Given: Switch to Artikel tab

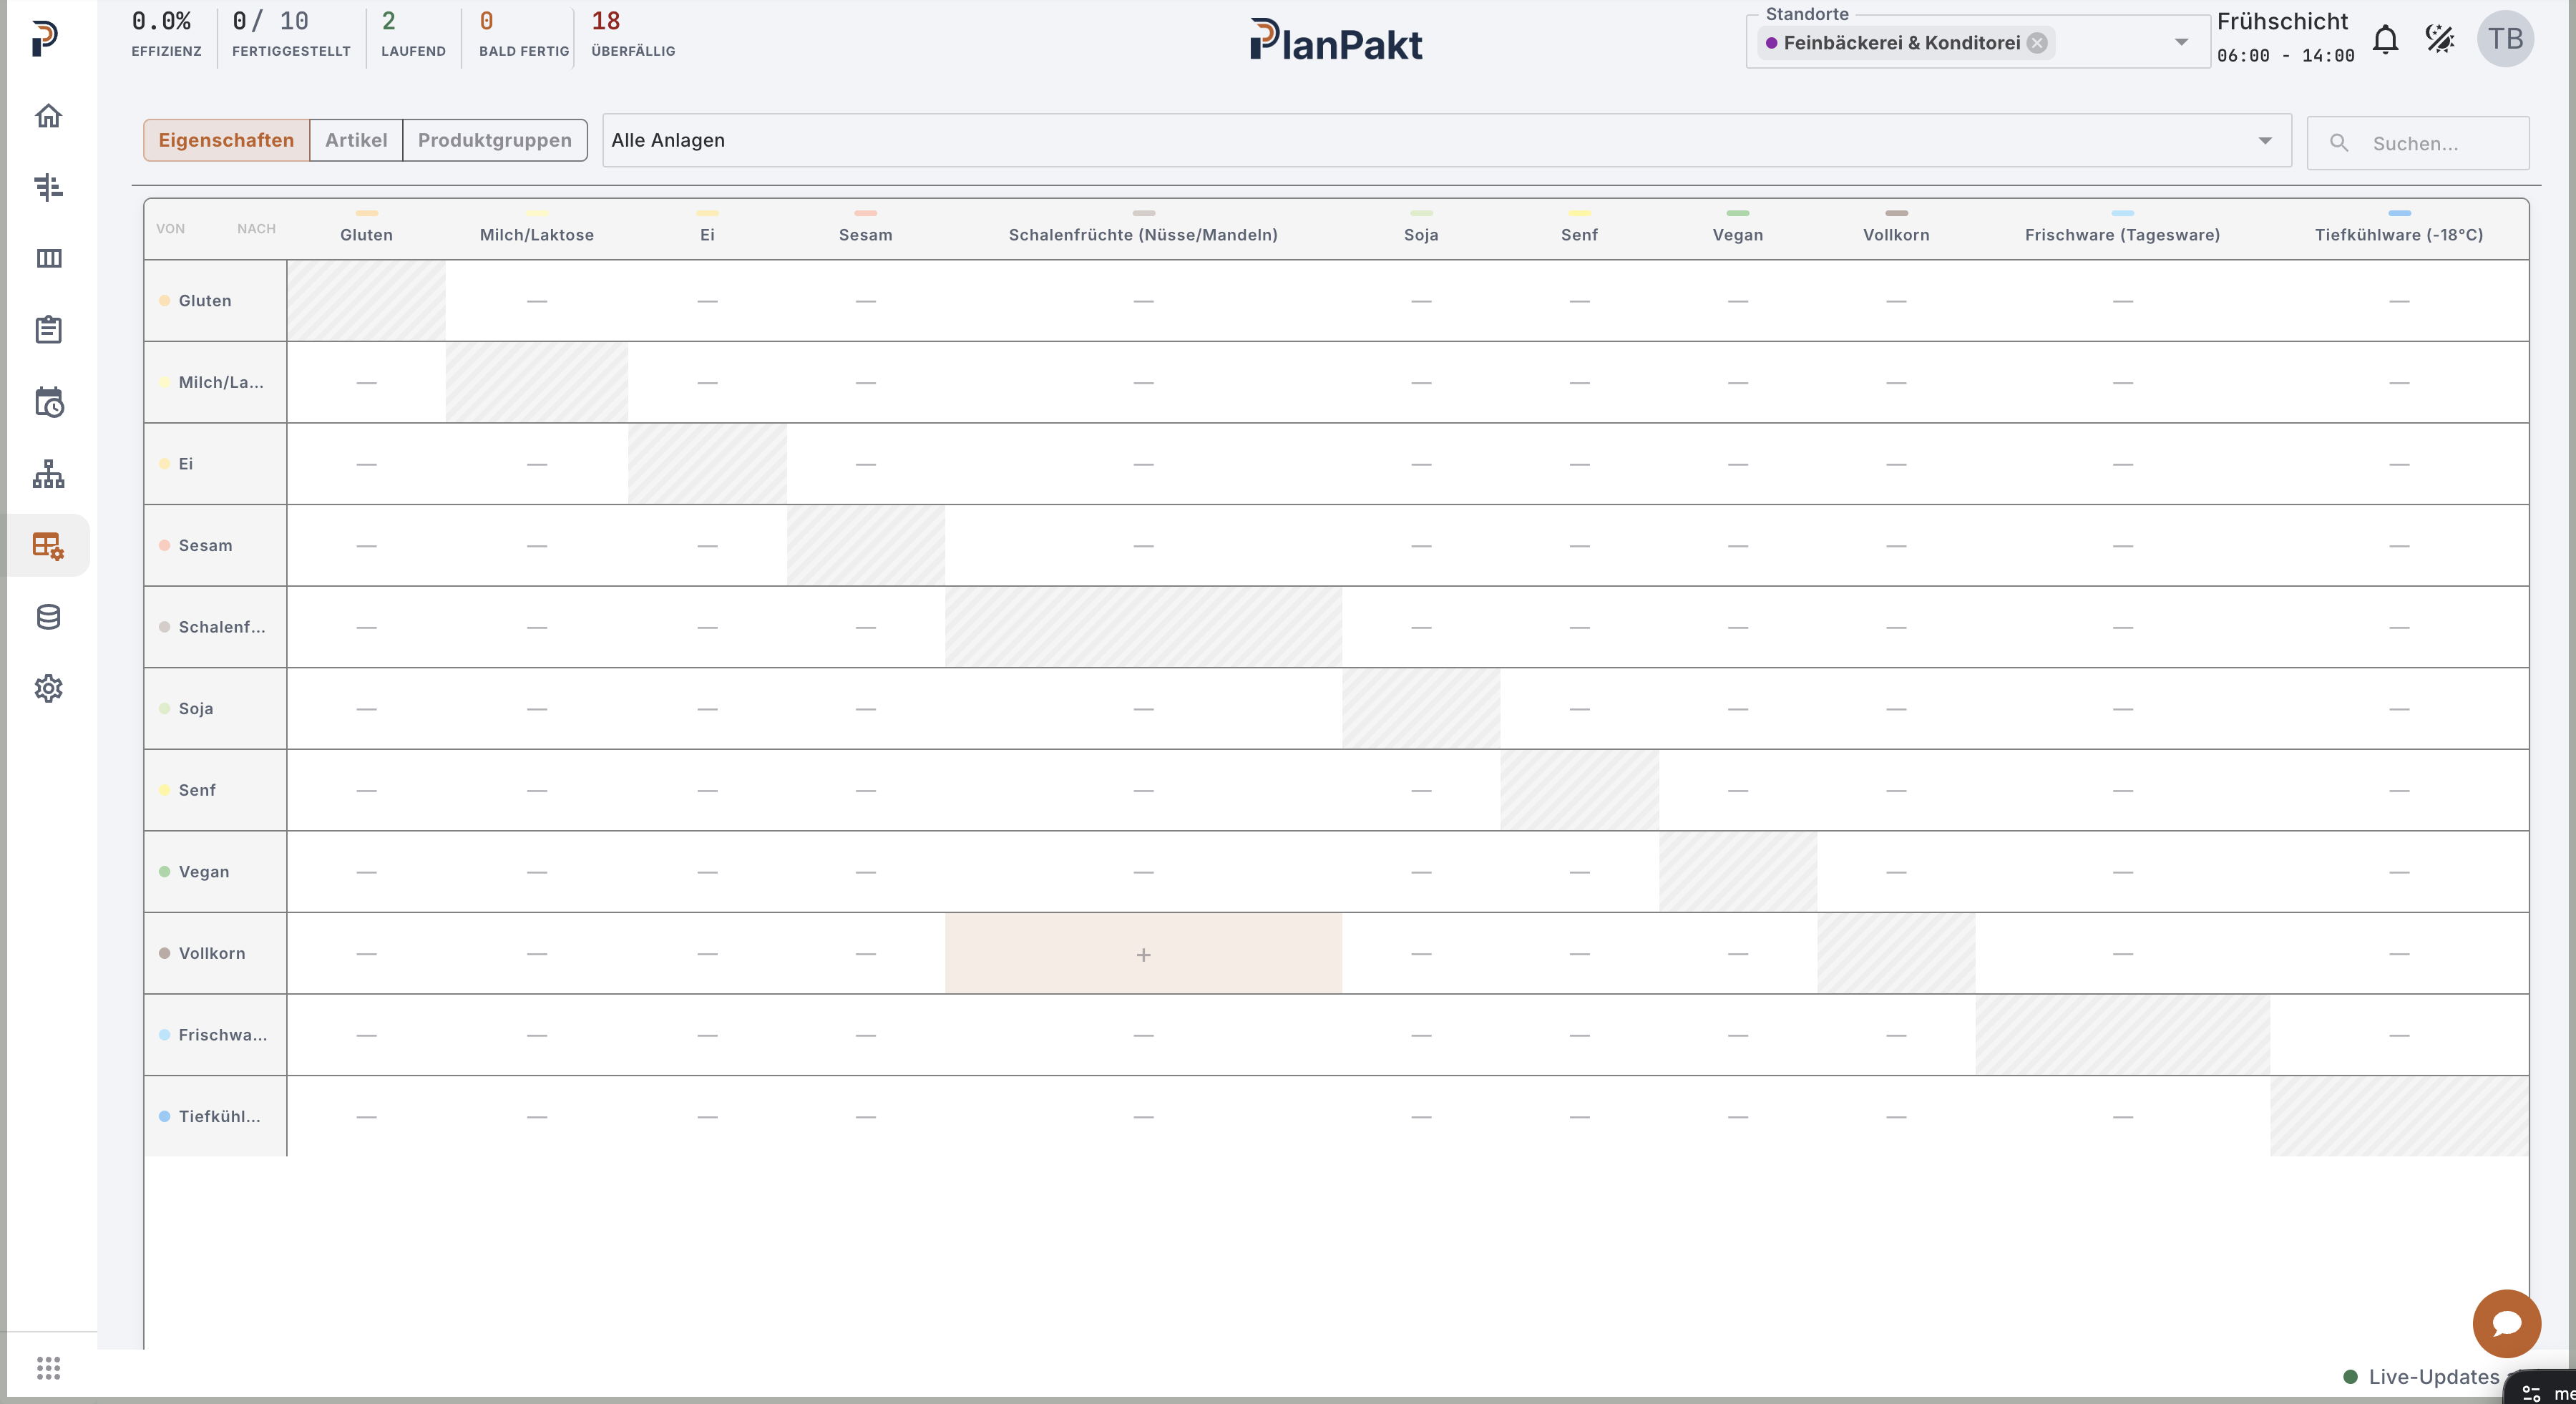Looking at the screenshot, I should [x=356, y=140].
